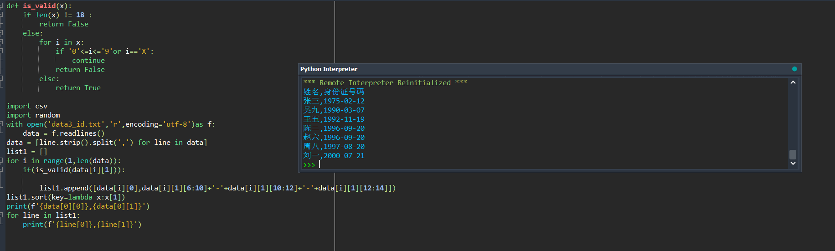Click the output line "张三,1975-02-12"
Image resolution: width=835 pixels, height=251 pixels.
(x=334, y=101)
